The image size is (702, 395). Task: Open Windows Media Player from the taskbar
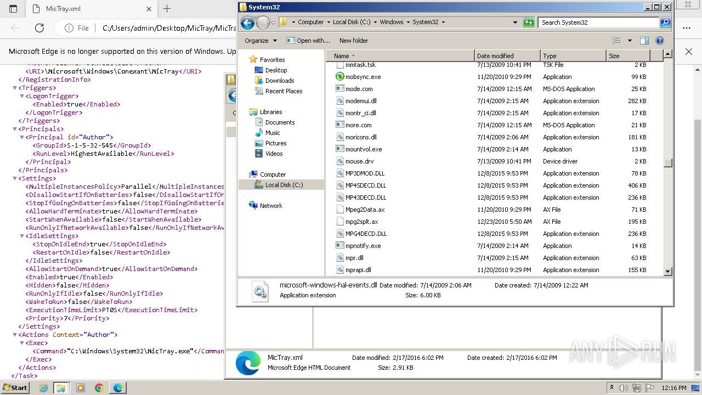click(81, 388)
